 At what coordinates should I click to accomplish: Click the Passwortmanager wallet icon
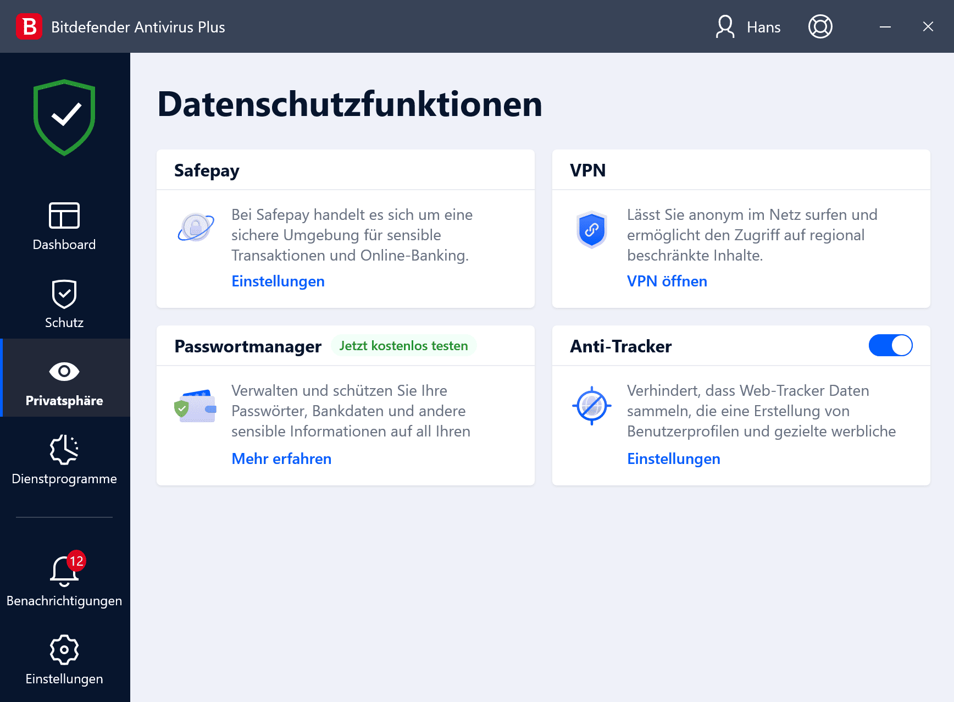point(195,406)
